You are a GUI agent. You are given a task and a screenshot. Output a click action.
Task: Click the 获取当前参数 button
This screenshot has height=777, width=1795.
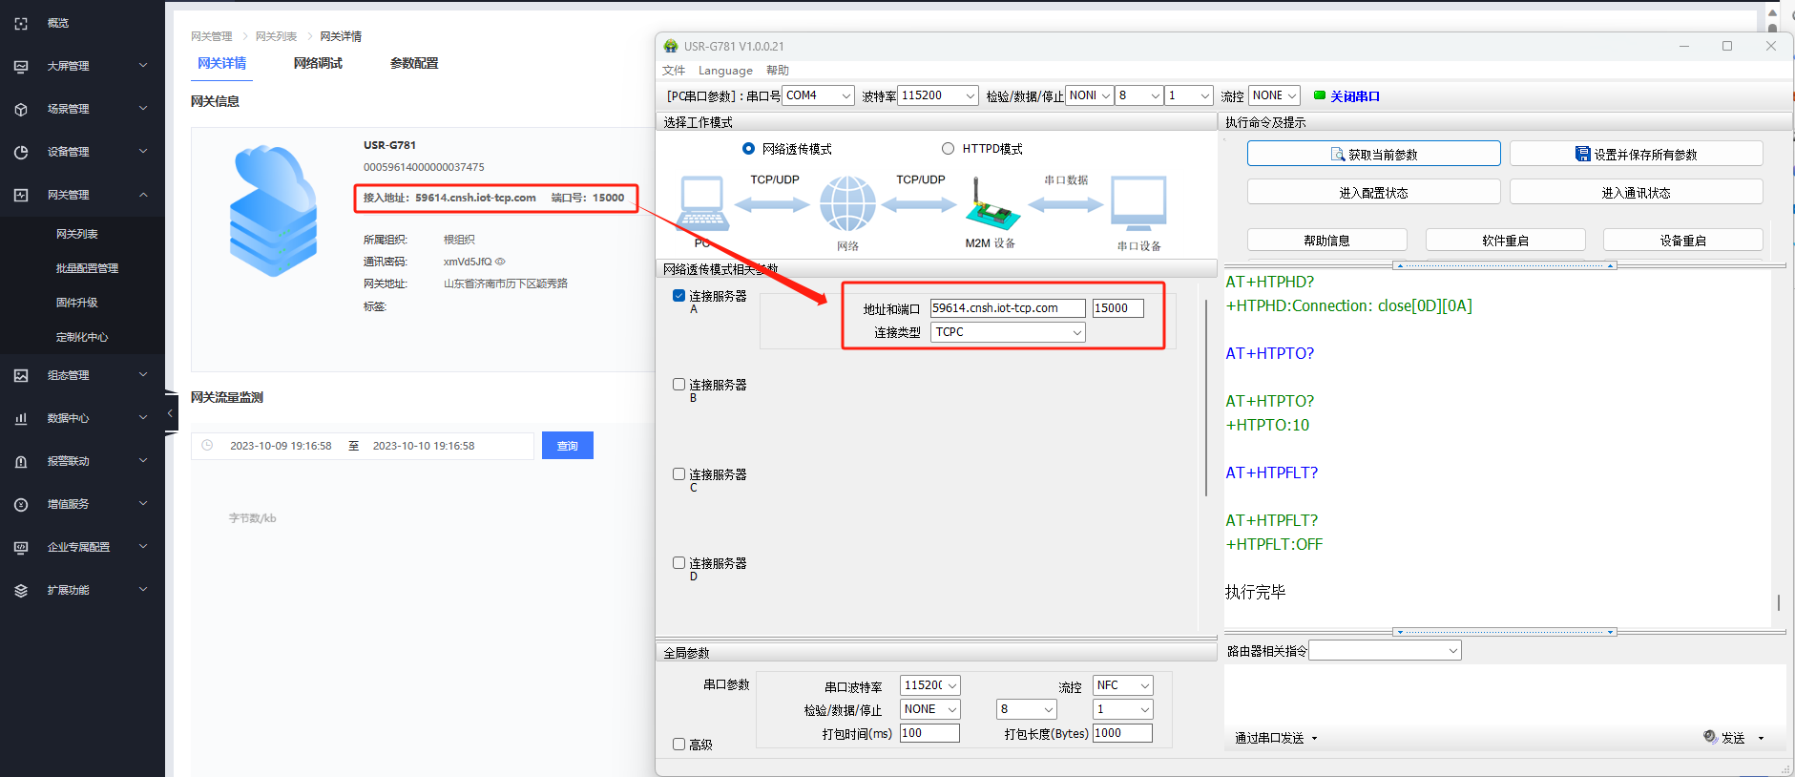1373,154
